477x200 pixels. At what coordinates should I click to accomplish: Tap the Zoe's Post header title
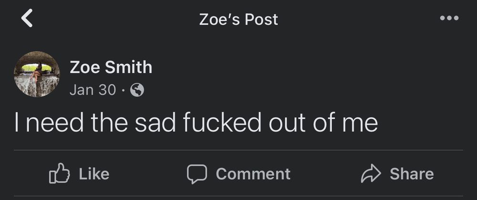tap(238, 19)
